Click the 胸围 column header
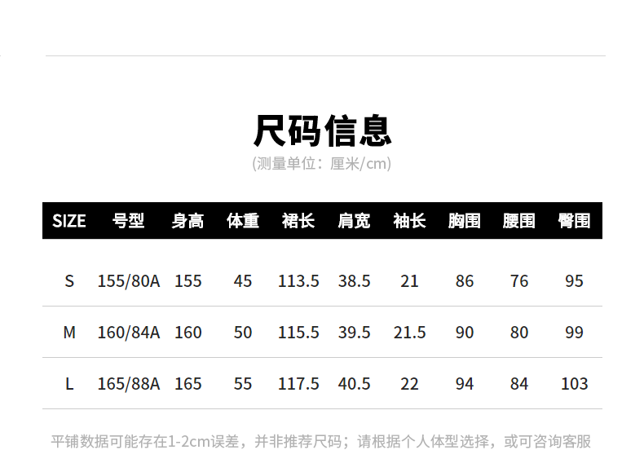Screen dimensions: 644x450 click(465, 221)
